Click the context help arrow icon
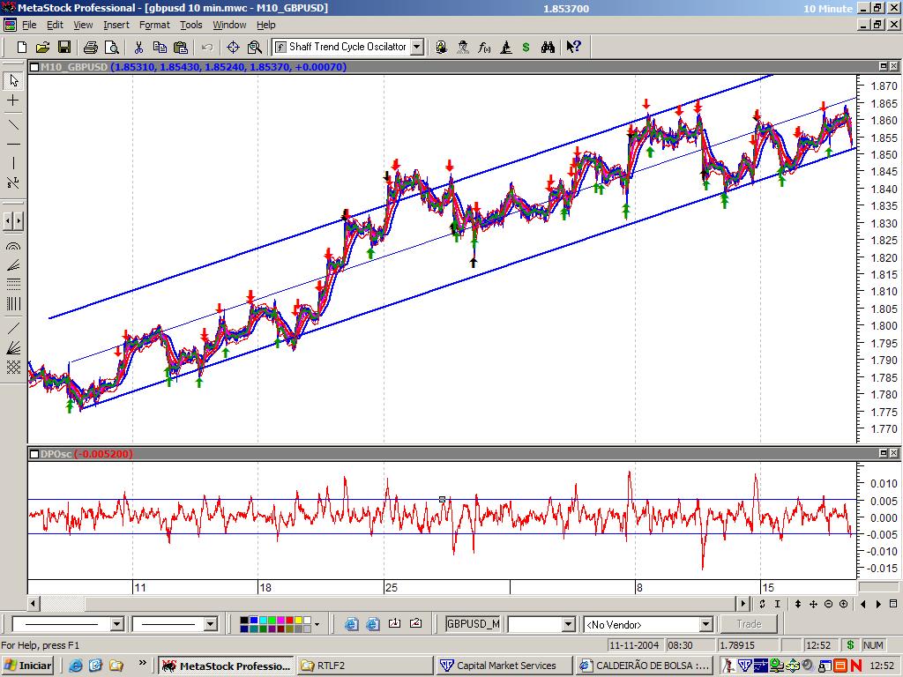 click(571, 47)
